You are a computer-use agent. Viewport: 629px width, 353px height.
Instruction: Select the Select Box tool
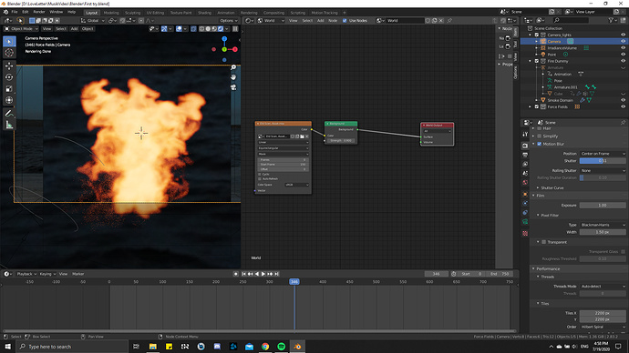tap(9, 42)
